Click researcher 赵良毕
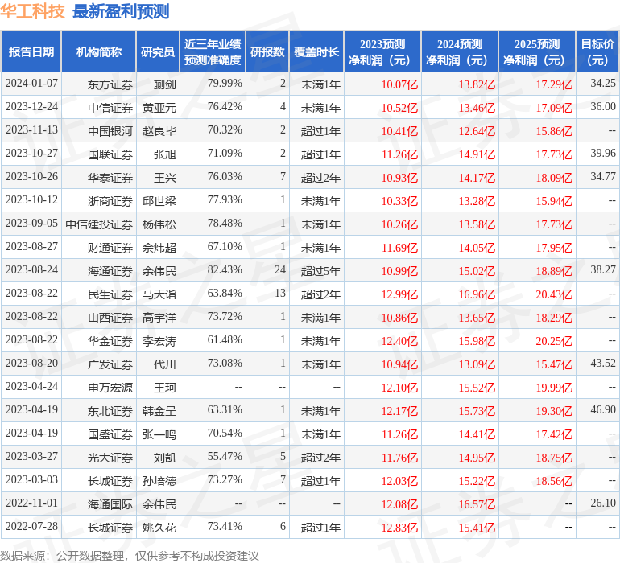The height and width of the screenshot is (563, 620). click(159, 131)
